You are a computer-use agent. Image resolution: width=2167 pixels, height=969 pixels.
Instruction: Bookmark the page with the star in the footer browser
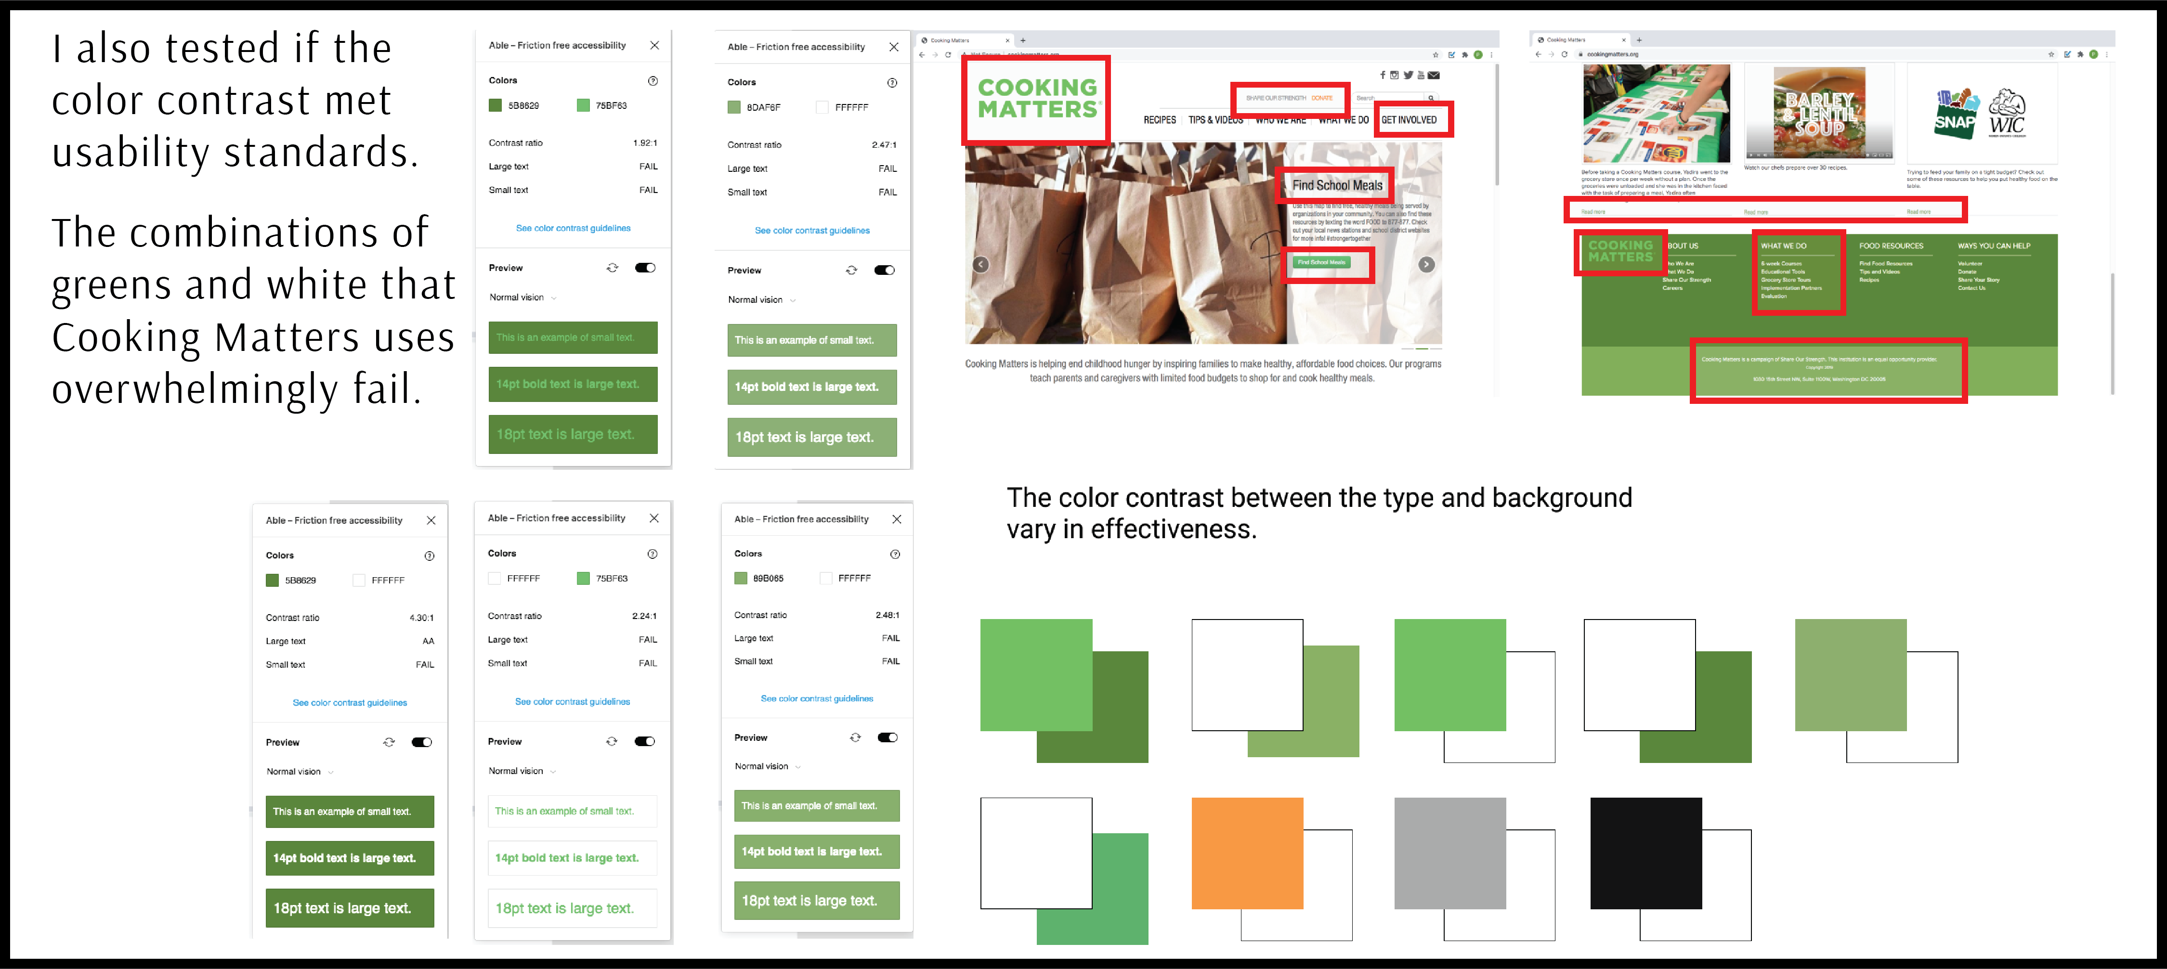click(x=2051, y=54)
